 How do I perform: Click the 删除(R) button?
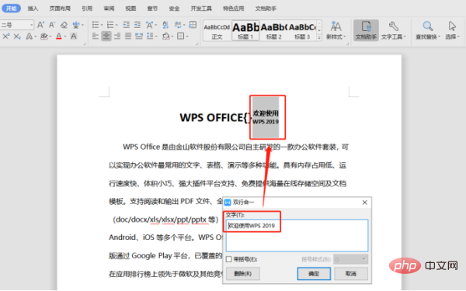click(243, 273)
